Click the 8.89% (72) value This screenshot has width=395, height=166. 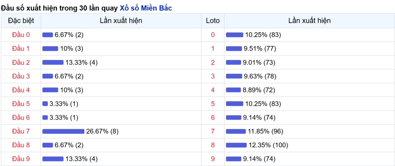click(259, 90)
